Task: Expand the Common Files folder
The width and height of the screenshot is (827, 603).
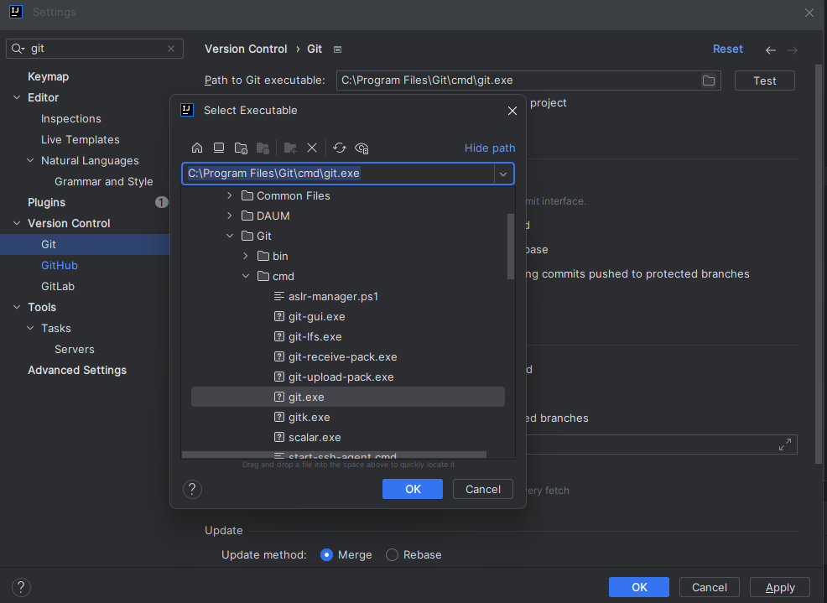Action: [230, 195]
